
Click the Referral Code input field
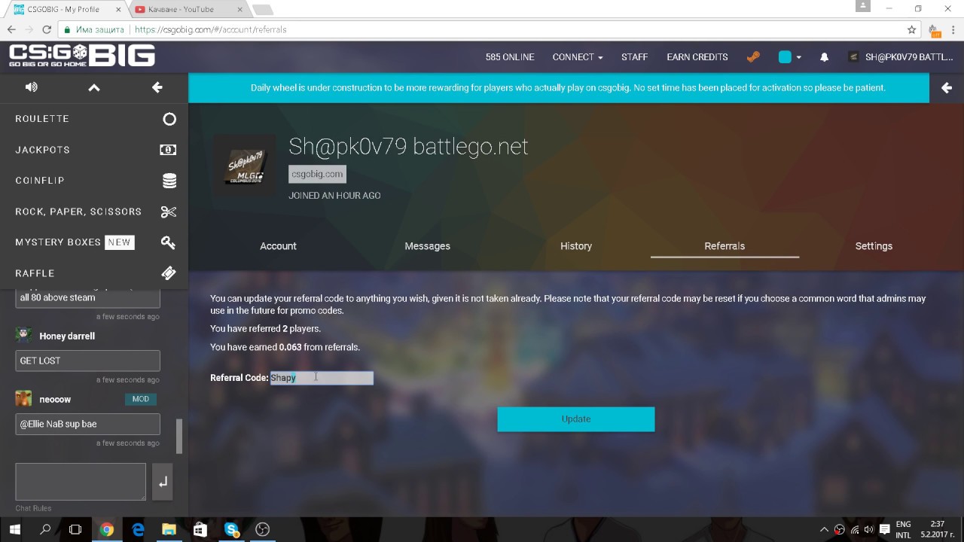(x=322, y=378)
